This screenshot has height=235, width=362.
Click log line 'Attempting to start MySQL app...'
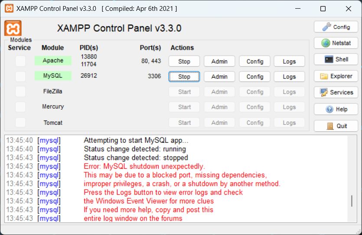click(x=136, y=140)
